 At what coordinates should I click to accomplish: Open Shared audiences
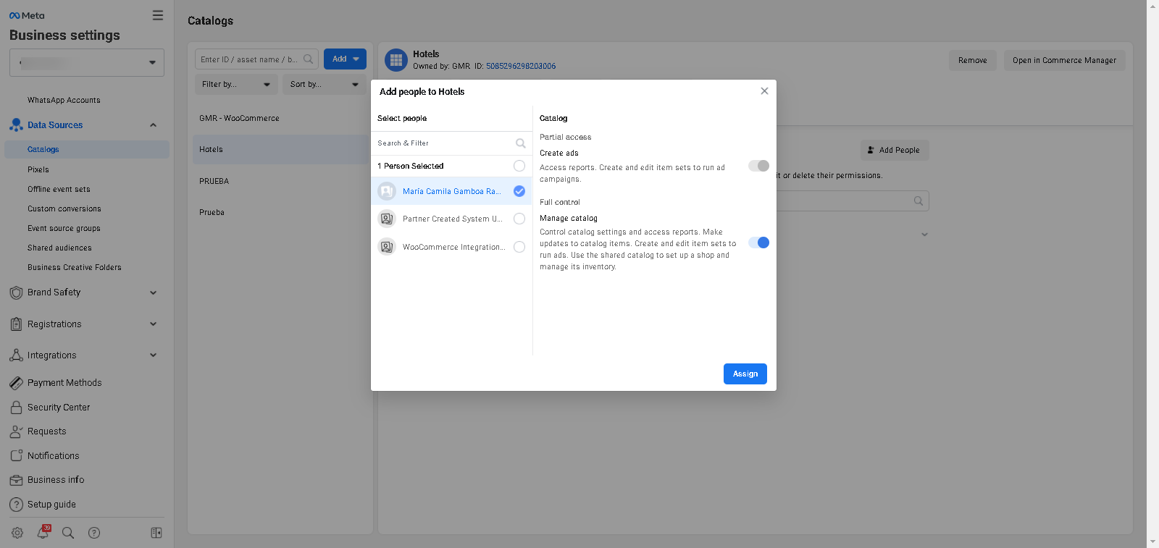(x=59, y=248)
